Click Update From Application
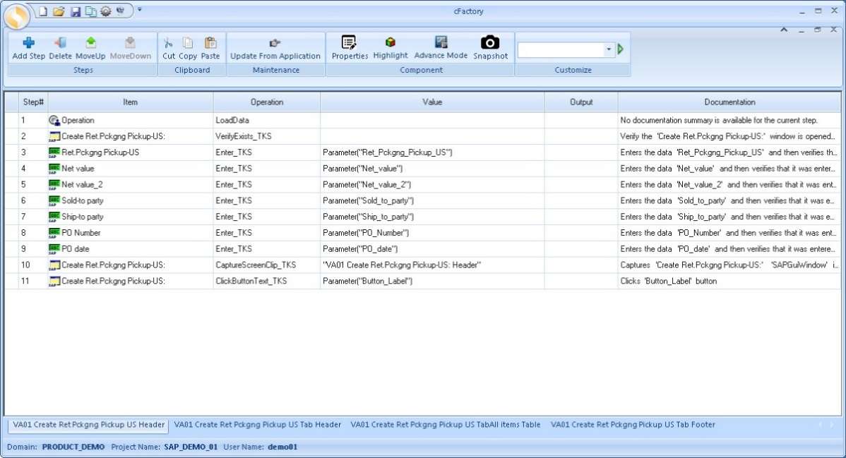Image resolution: width=846 pixels, height=458 pixels. 275,48
